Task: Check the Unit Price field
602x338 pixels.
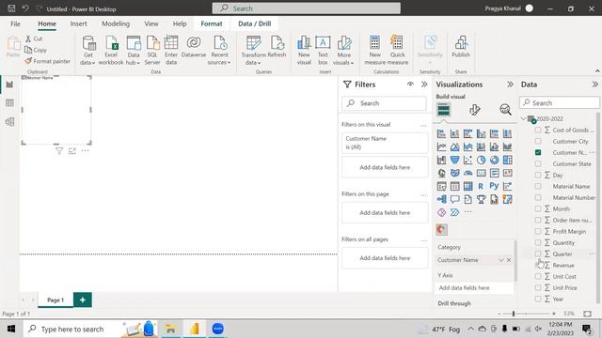Action: [x=538, y=287]
